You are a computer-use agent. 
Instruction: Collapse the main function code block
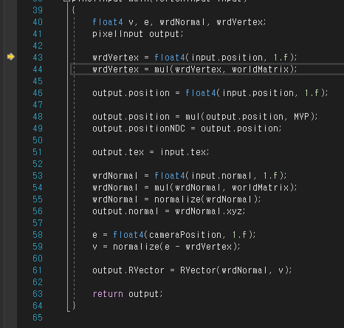pyautogui.click(x=66, y=1)
